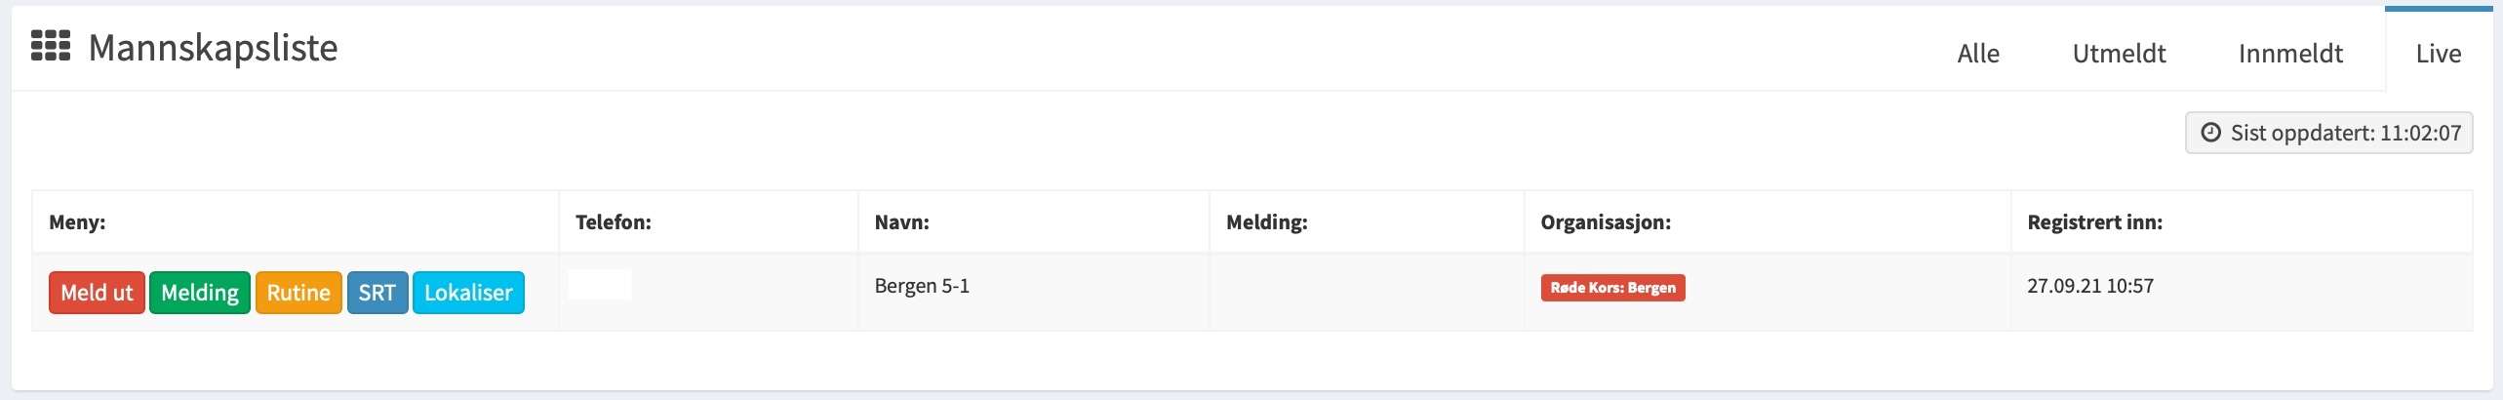Screen dimensions: 2503x400
Task: Click the redacted phone number cell
Action: click(x=600, y=285)
